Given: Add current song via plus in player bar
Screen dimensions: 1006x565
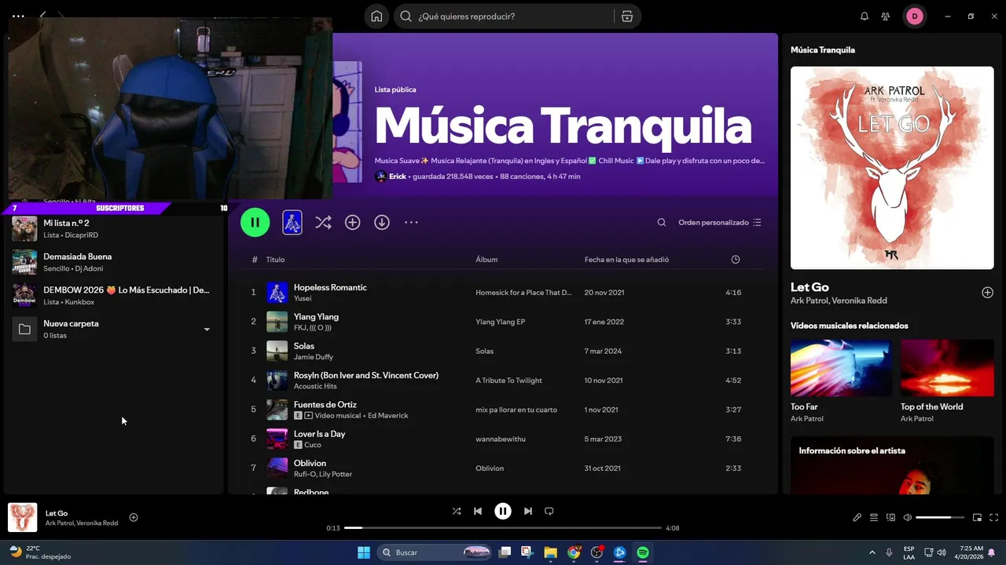Looking at the screenshot, I should [134, 517].
